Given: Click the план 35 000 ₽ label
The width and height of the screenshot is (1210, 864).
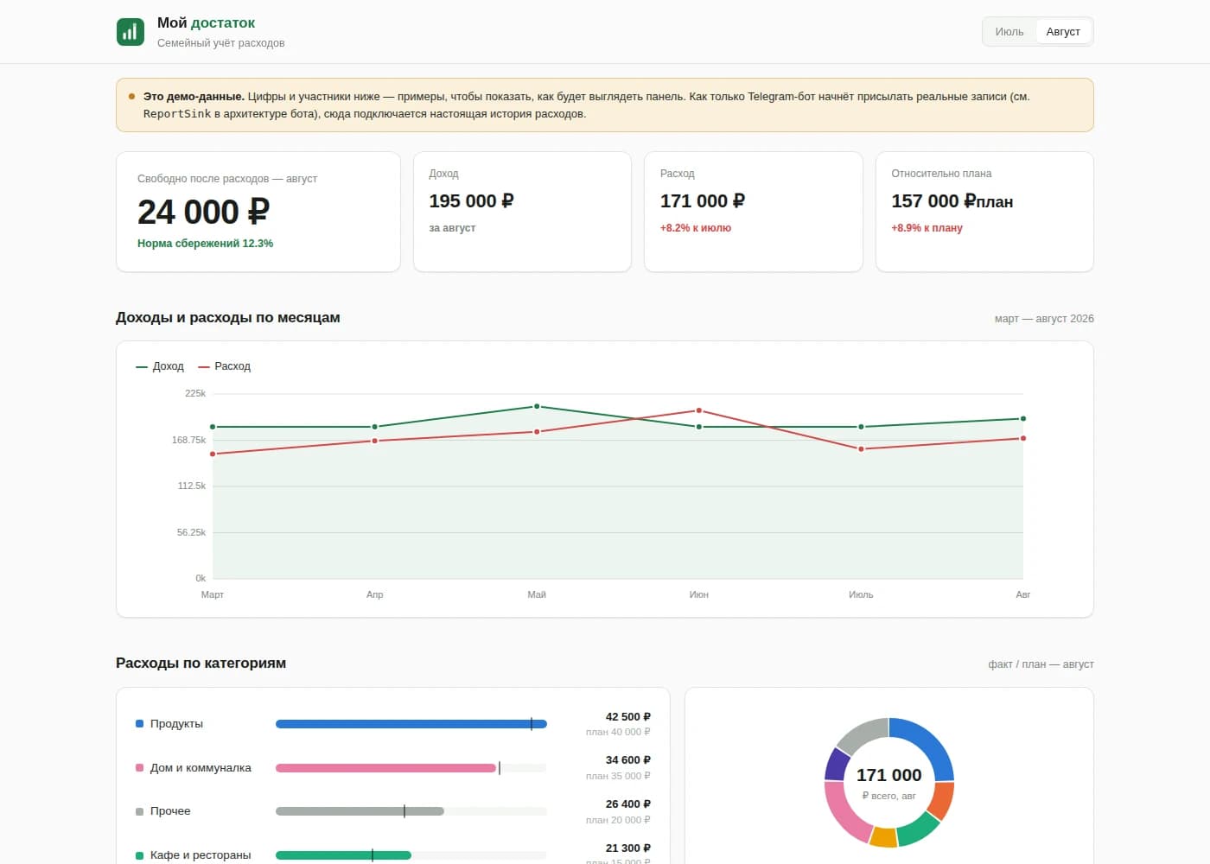Looking at the screenshot, I should (x=618, y=776).
